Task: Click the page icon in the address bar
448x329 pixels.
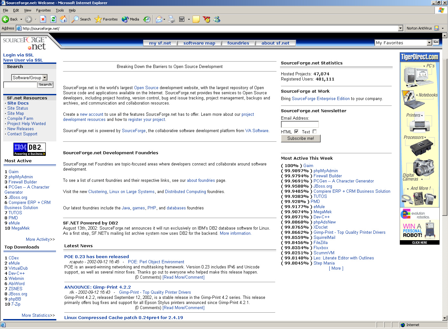Action: point(19,28)
